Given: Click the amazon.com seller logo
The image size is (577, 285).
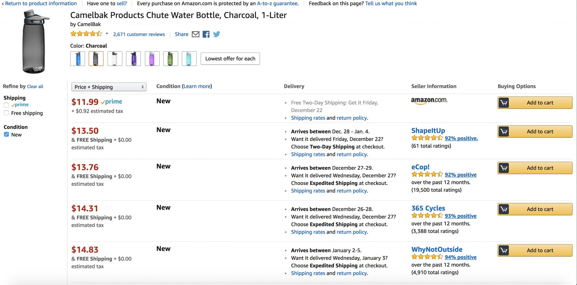Looking at the screenshot, I should (429, 101).
